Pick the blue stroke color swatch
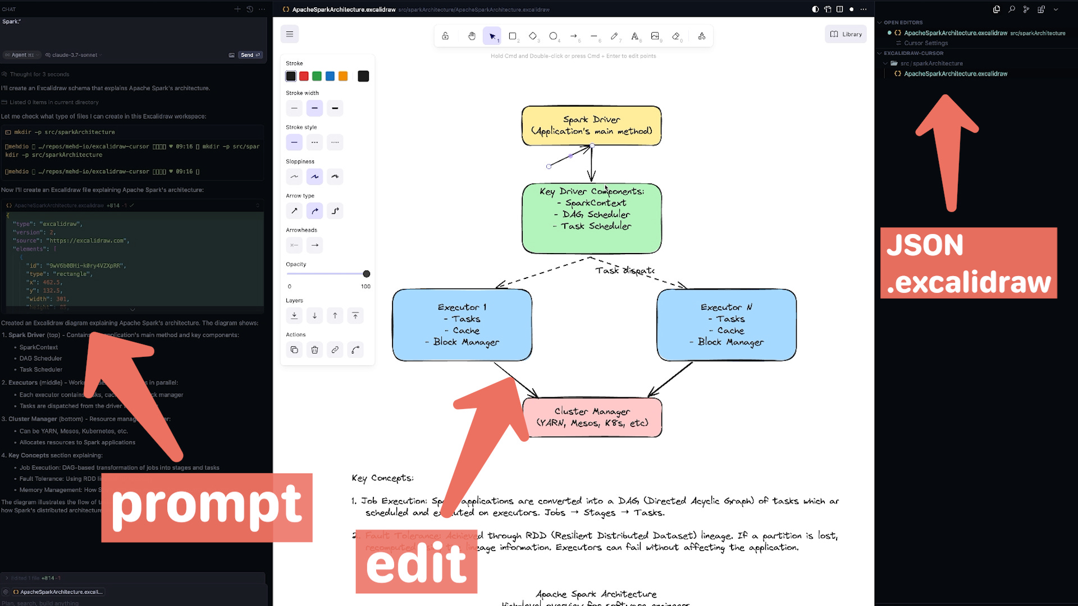The width and height of the screenshot is (1078, 606). pyautogui.click(x=330, y=76)
